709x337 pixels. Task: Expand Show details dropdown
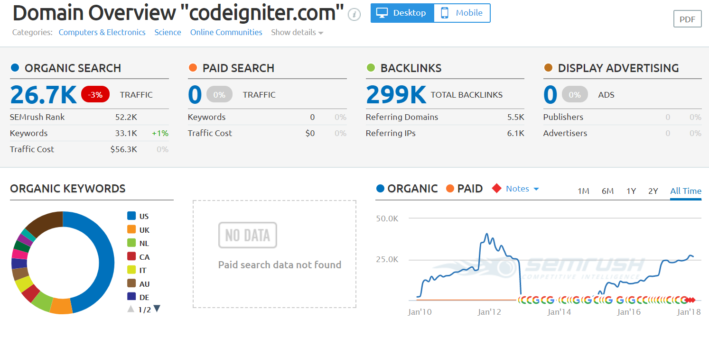click(x=297, y=32)
